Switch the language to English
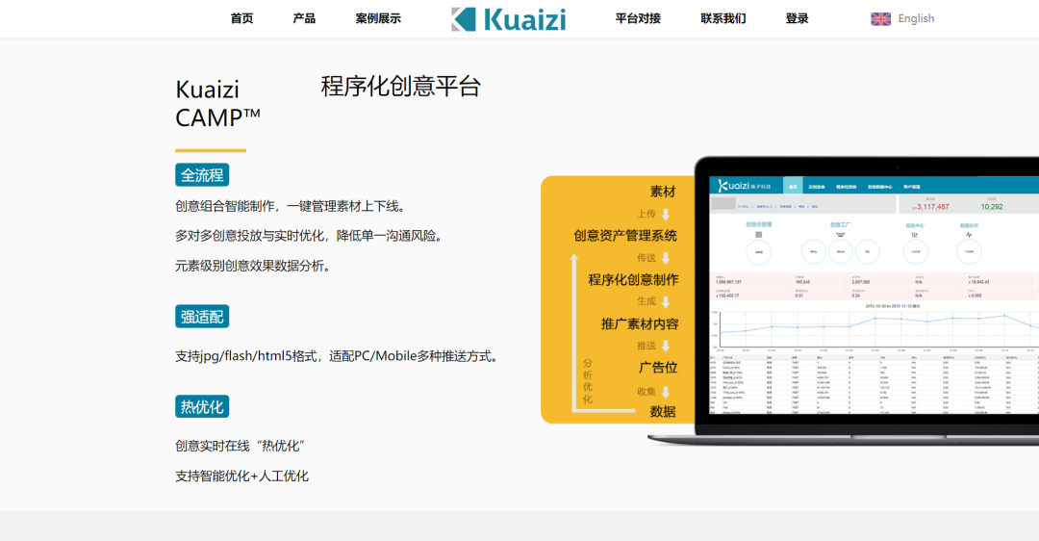Screen dimensions: 1039x541 pos(915,19)
